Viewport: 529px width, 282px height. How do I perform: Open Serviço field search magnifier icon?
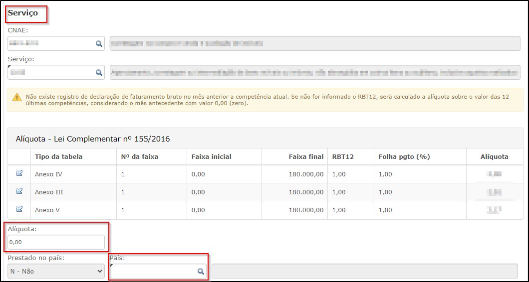click(99, 72)
